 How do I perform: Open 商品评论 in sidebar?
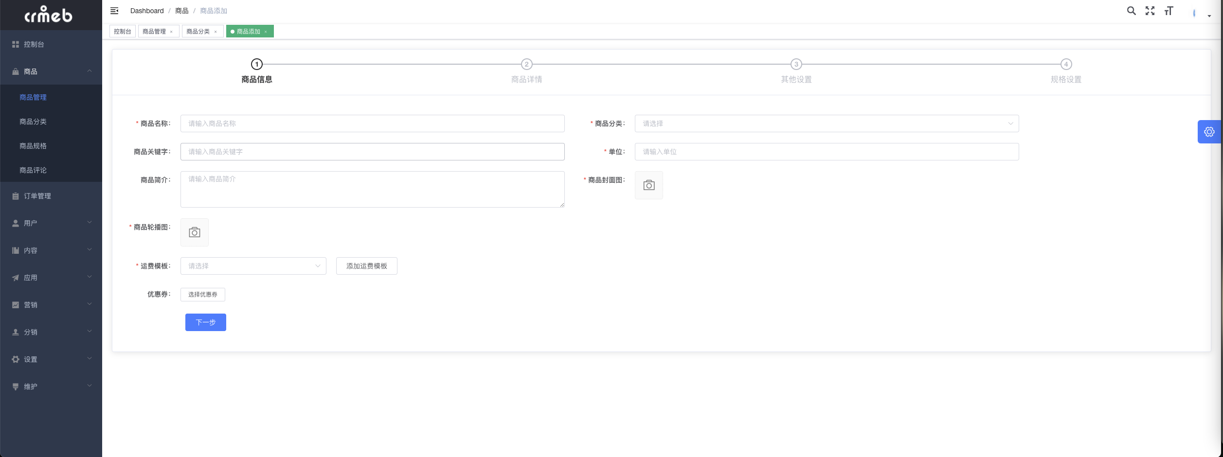coord(51,170)
